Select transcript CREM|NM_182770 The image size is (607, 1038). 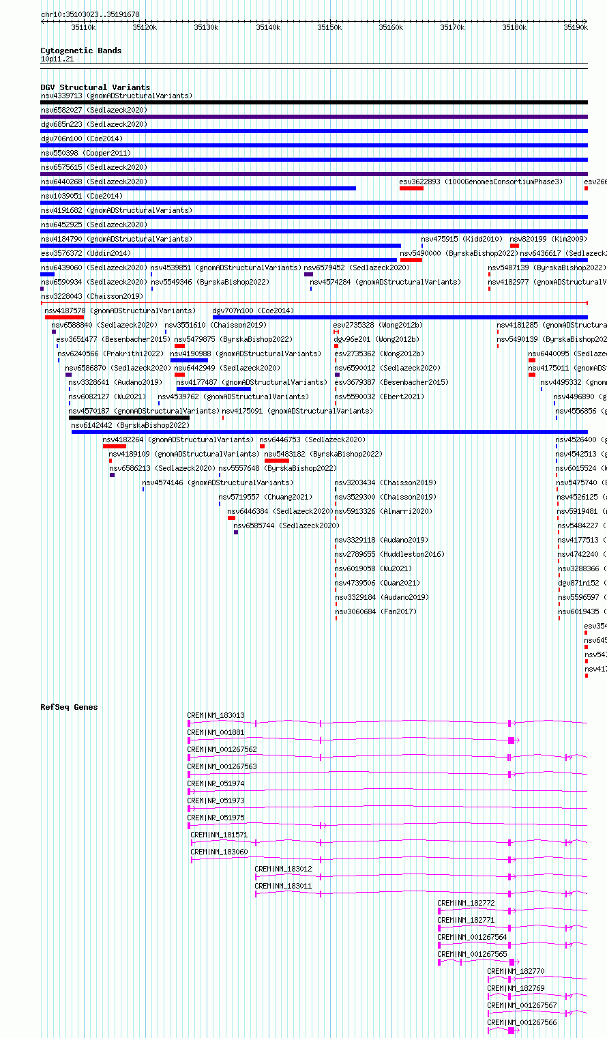[516, 971]
